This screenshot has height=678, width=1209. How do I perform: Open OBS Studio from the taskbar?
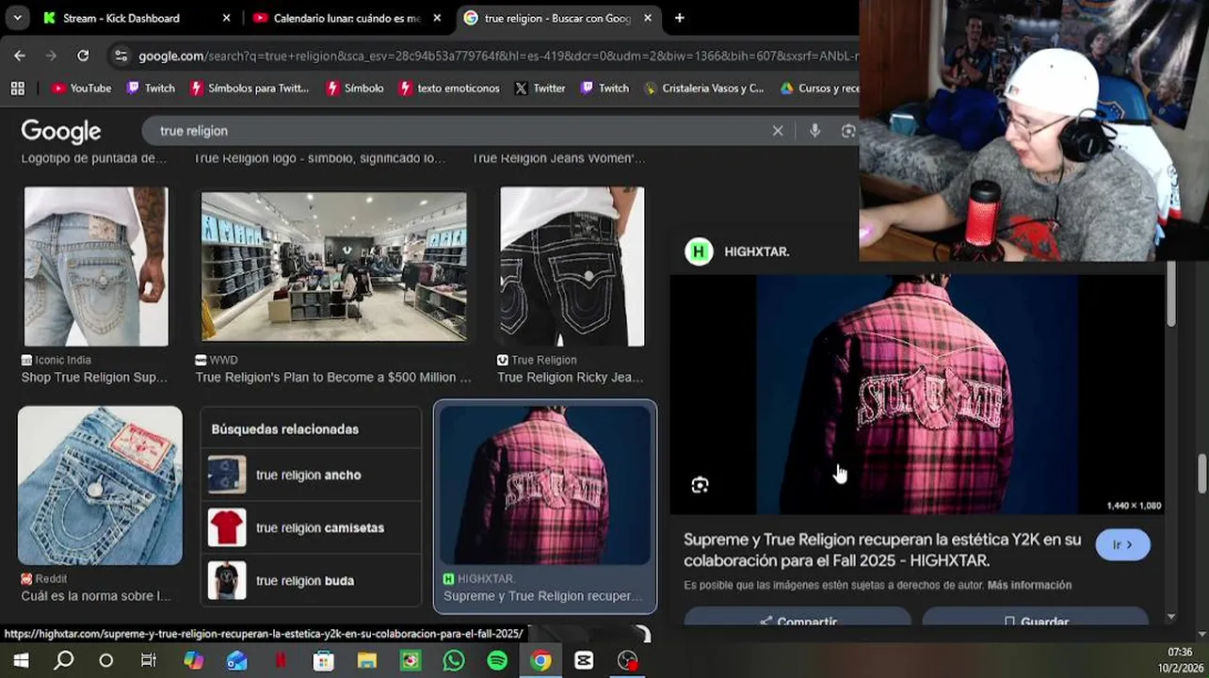[x=628, y=661]
